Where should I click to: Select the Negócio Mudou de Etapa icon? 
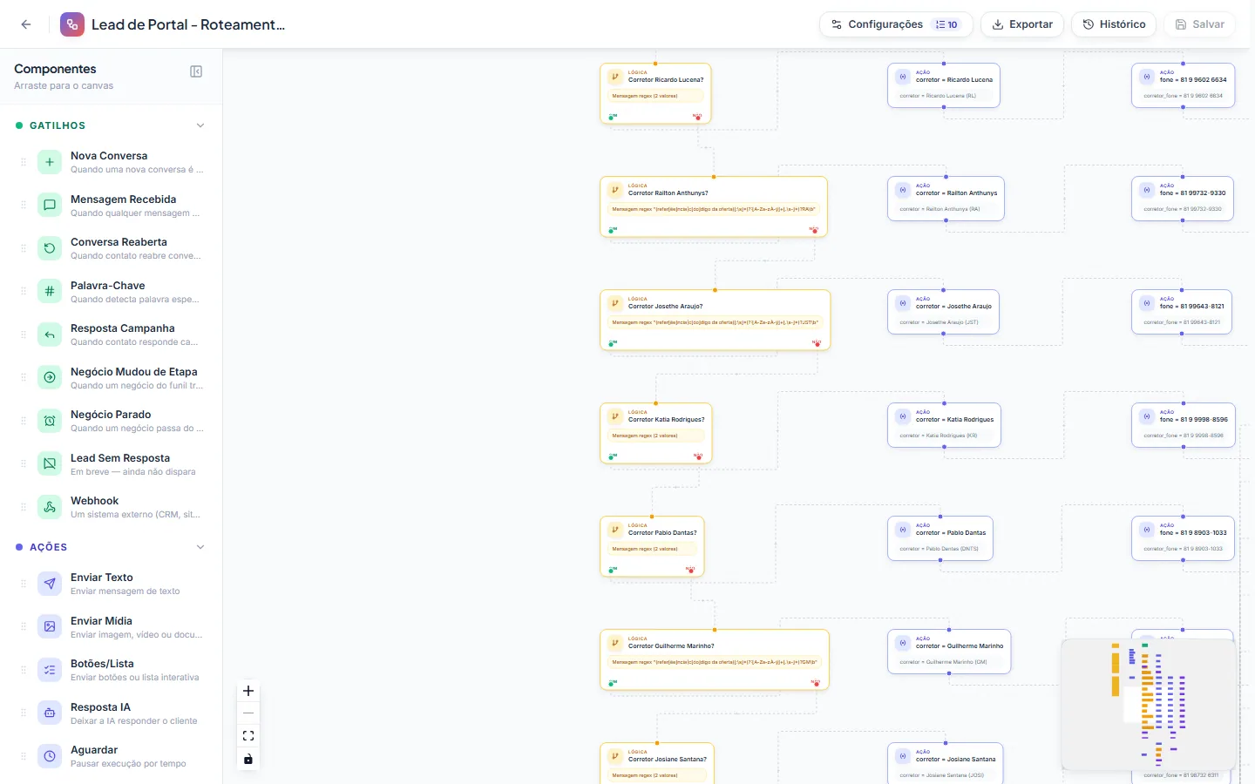pyautogui.click(x=50, y=378)
